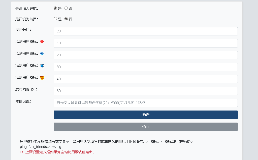
Task: Focus the 显示数目 input field
Action: 146,31
